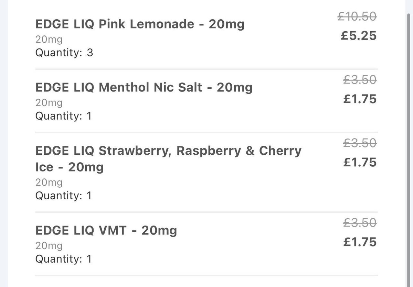
Task: Click the £5.25 discounted price
Action: point(359,35)
